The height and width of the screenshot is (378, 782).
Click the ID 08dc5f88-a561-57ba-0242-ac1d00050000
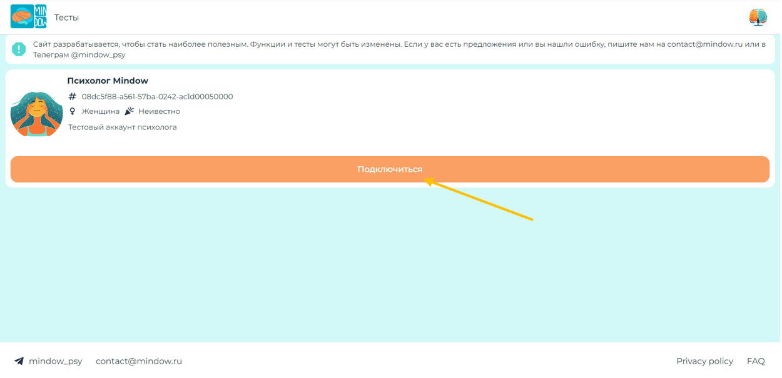157,96
